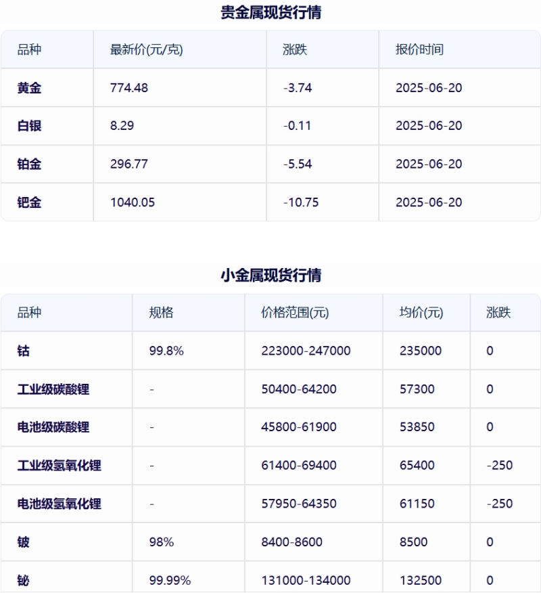Open the 工业级氢氧化锂 entry
541x593 pixels.
pos(60,465)
